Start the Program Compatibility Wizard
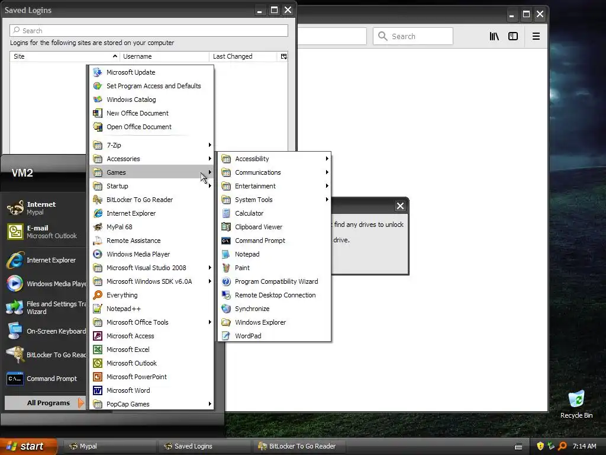Viewport: 606px width, 455px height. click(275, 281)
